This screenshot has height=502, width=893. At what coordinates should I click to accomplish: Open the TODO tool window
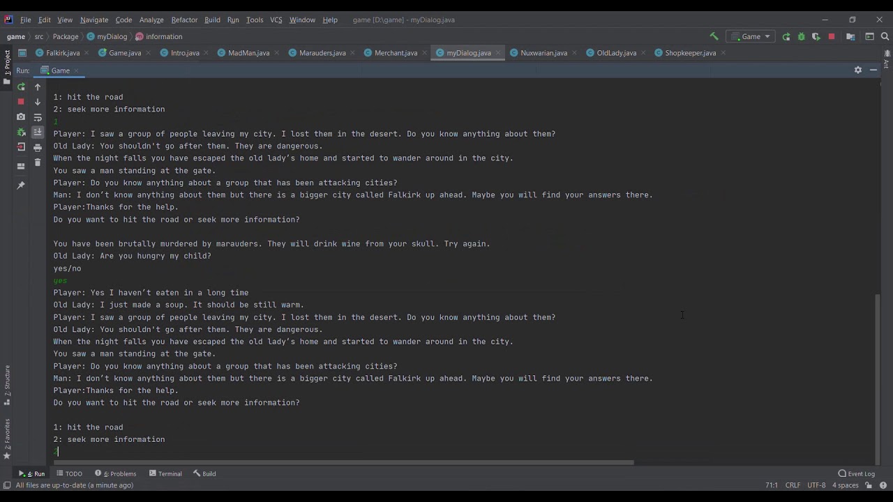[x=69, y=473]
